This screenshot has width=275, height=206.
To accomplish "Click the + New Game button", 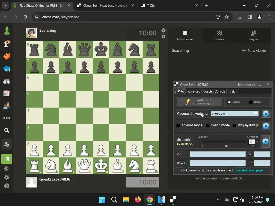I will click(254, 50).
